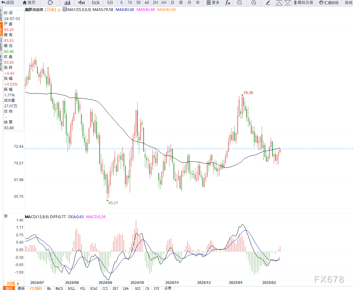
Task: Switch to 4H timeframe
Action: [164, 3]
